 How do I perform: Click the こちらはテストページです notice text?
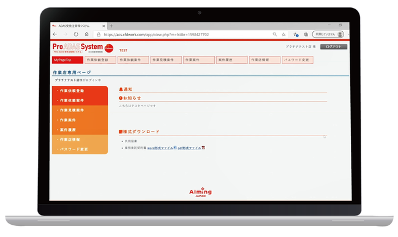(x=137, y=106)
